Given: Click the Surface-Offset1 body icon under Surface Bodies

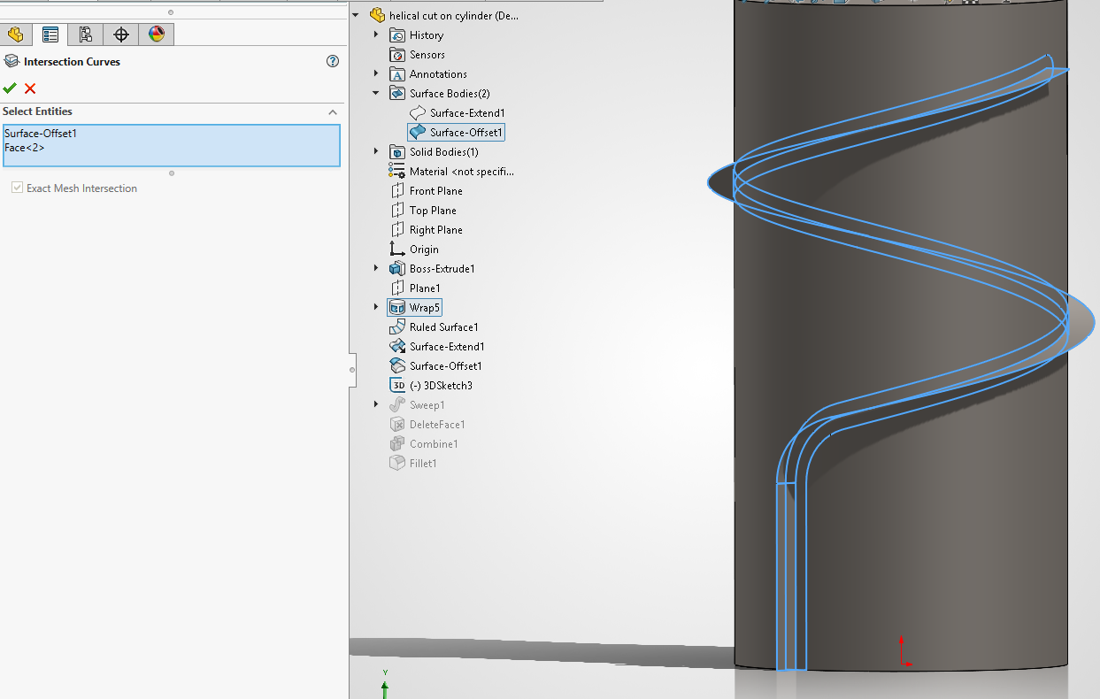Looking at the screenshot, I should 418,133.
